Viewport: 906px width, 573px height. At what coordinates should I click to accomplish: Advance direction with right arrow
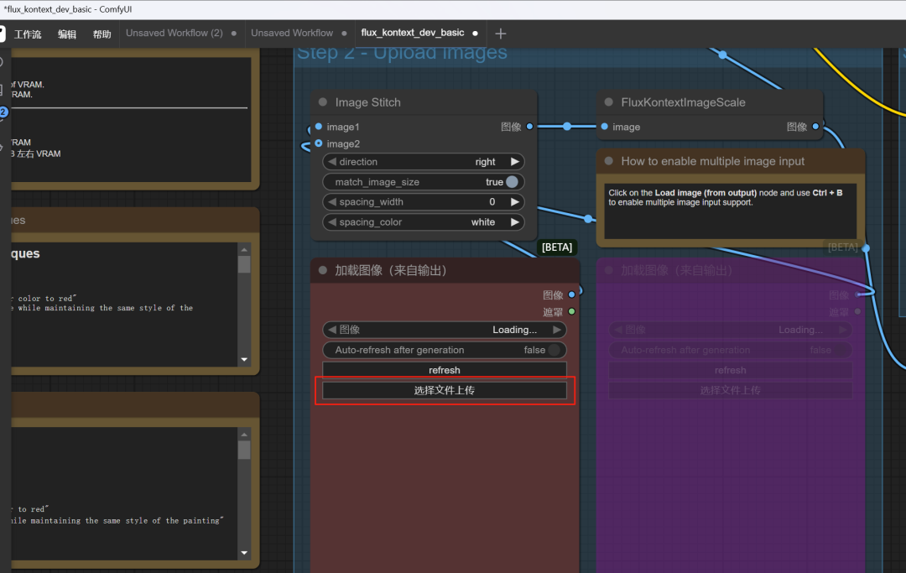pos(514,162)
